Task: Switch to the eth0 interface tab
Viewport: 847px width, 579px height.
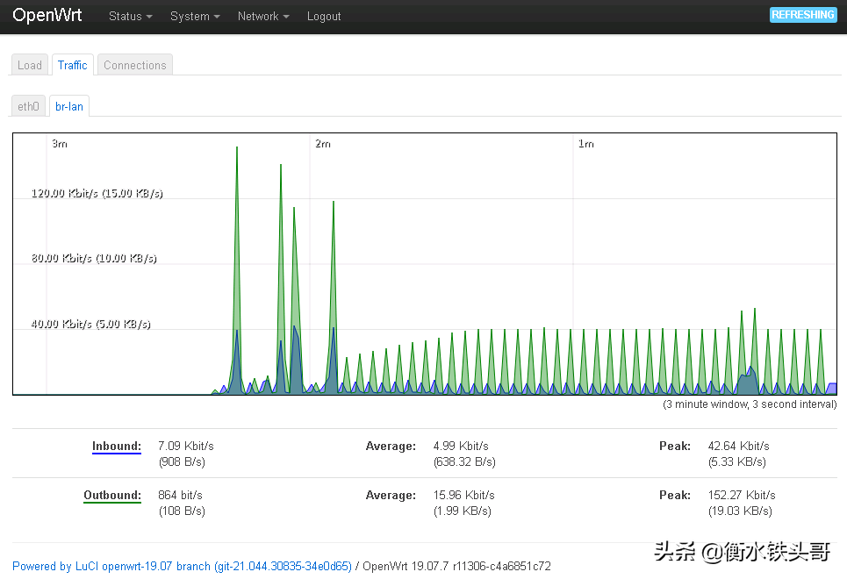Action: coord(29,106)
